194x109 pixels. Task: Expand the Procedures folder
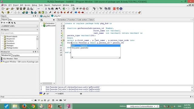tap(2, 43)
